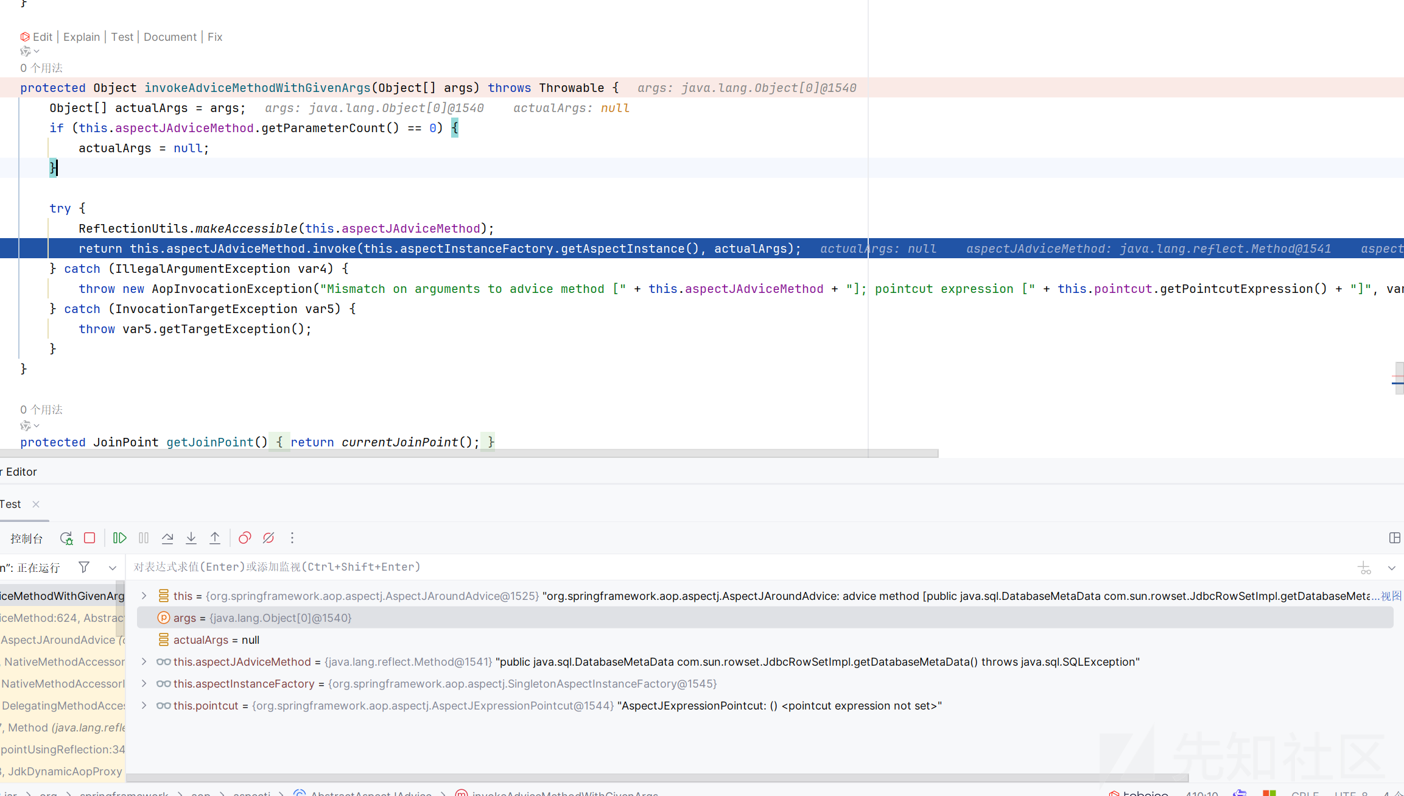Click the Explain AI action
The height and width of the screenshot is (796, 1404).
[82, 37]
